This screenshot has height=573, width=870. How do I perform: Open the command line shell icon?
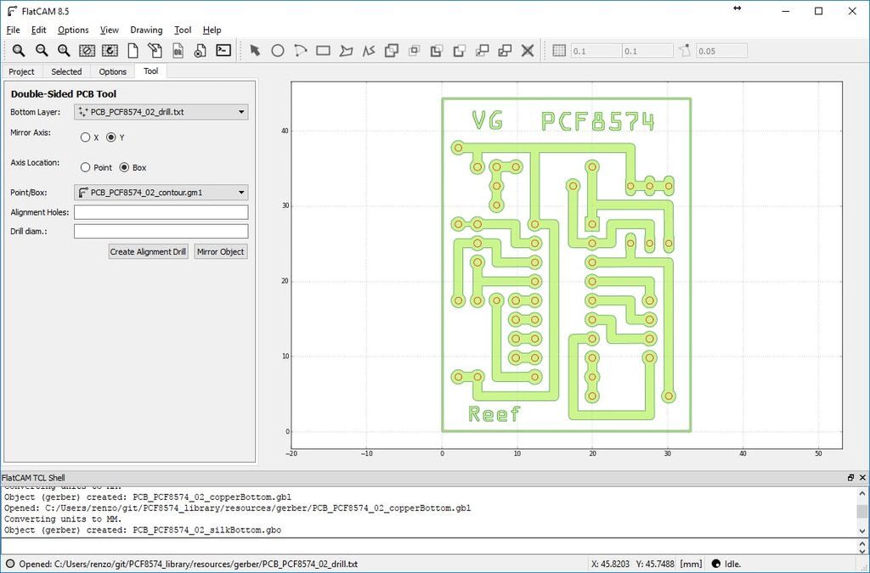[x=223, y=50]
